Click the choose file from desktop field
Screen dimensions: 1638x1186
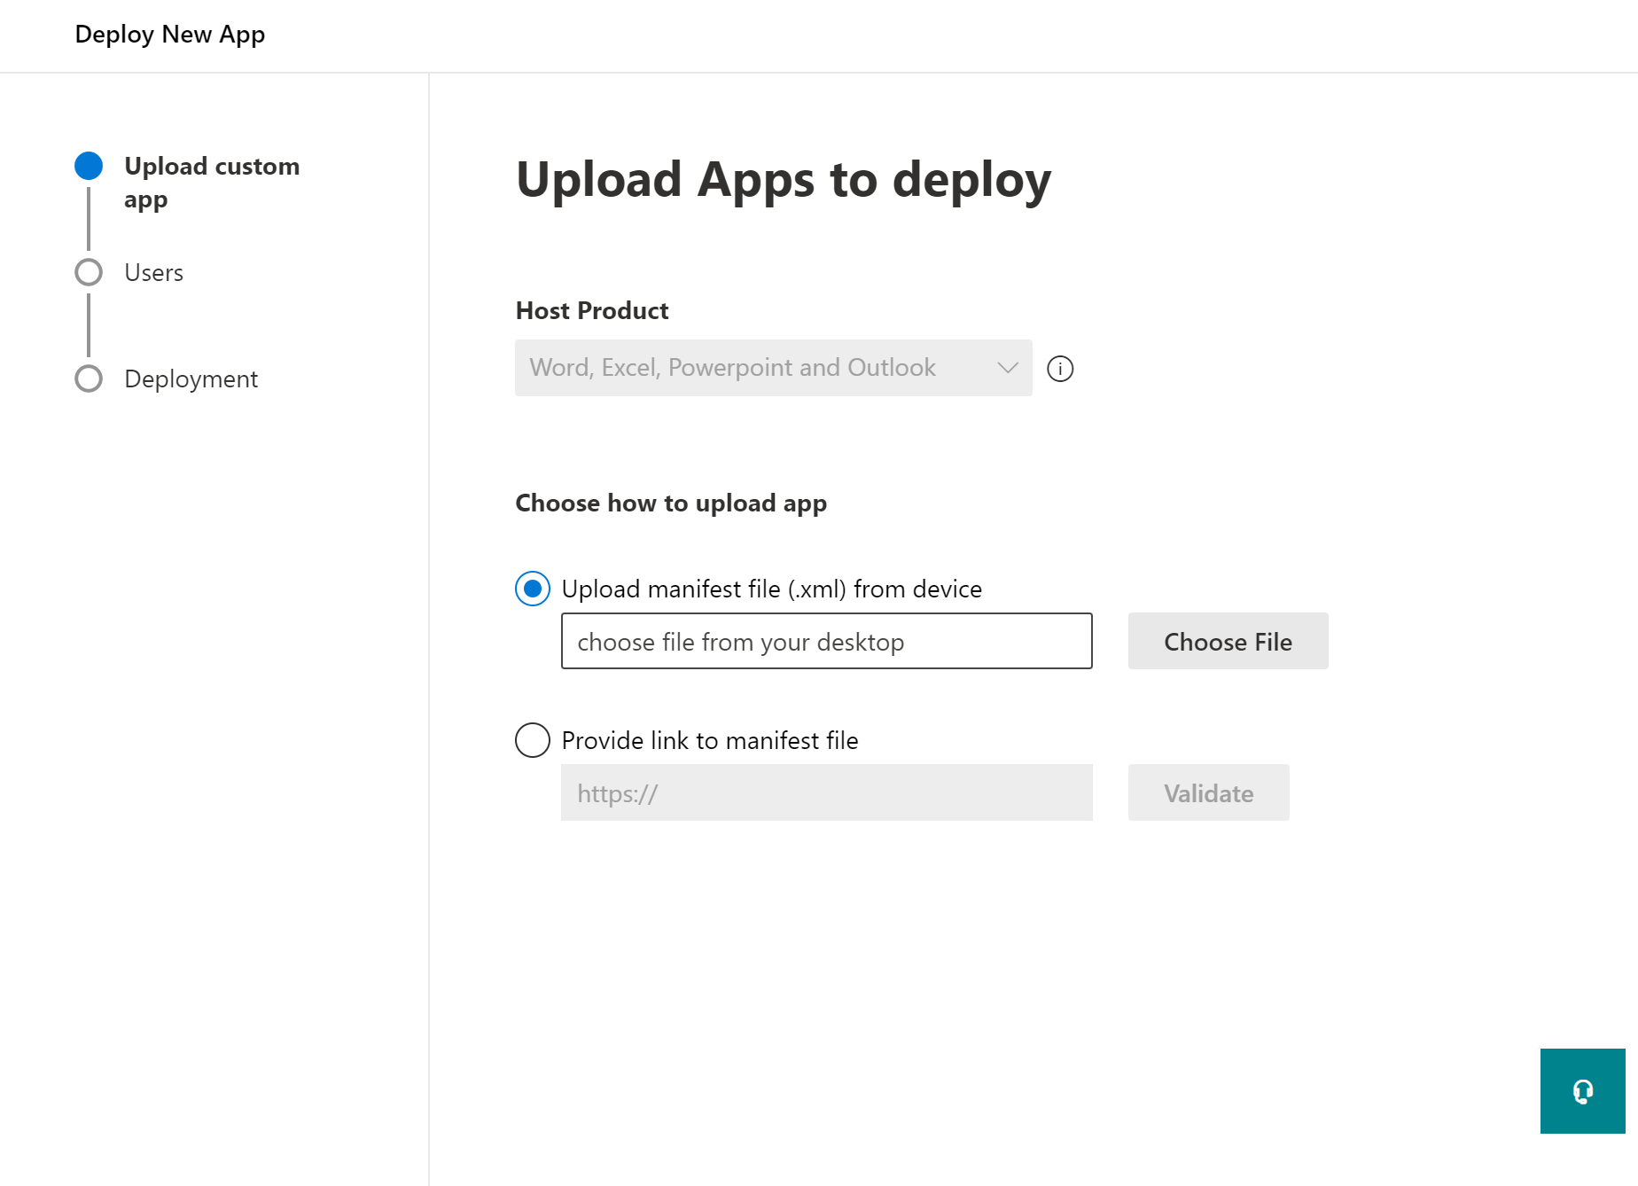pyautogui.click(x=826, y=641)
